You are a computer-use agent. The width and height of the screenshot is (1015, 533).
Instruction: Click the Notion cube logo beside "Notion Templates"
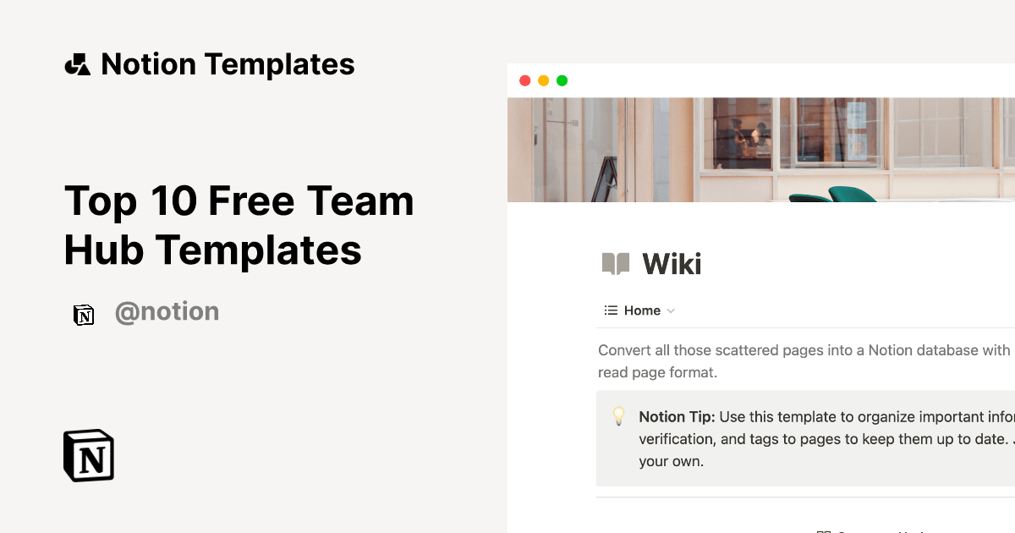click(77, 63)
